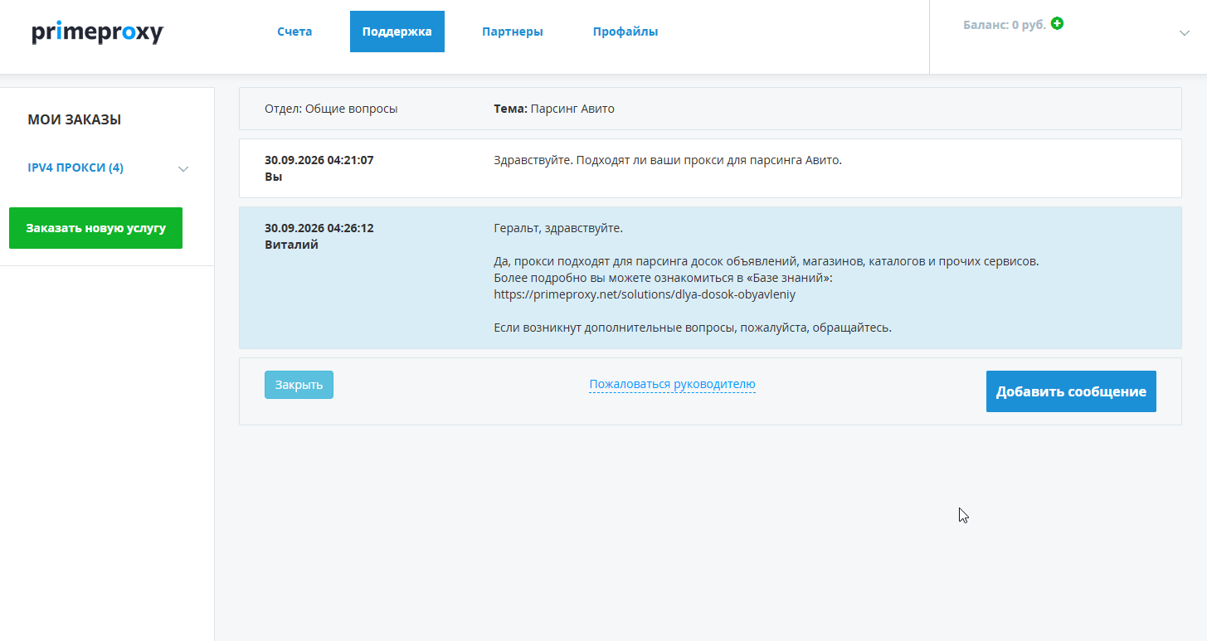Open the IPV4 ПРОКСИ (4) orders

(75, 168)
